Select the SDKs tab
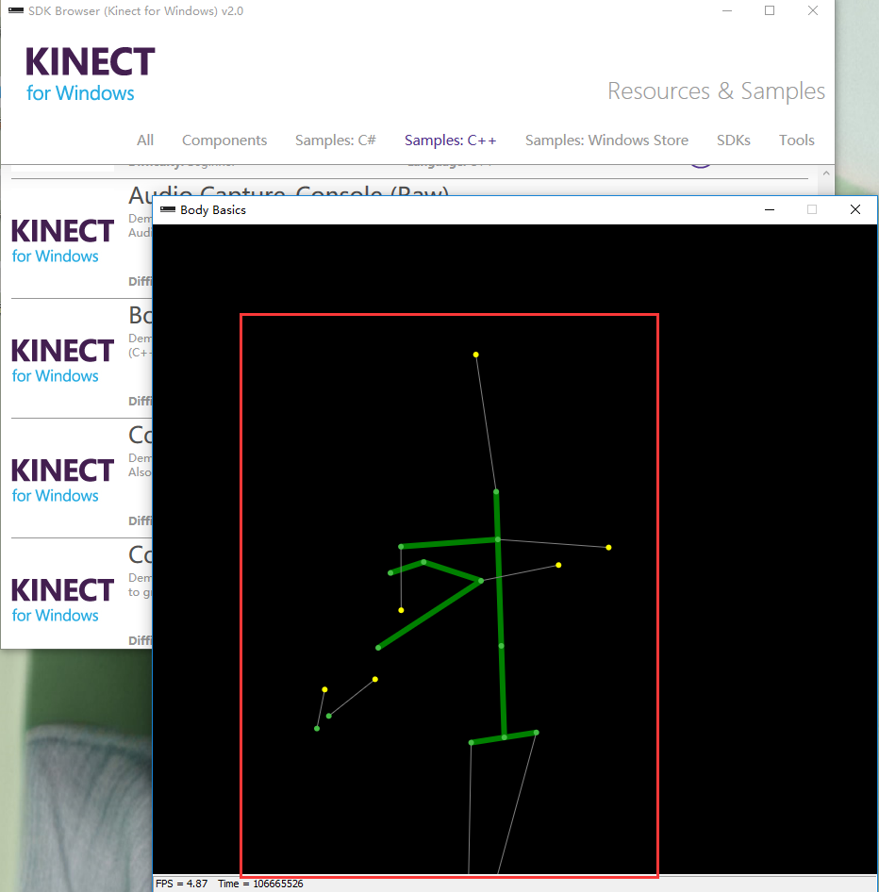879x892 pixels. coord(734,140)
